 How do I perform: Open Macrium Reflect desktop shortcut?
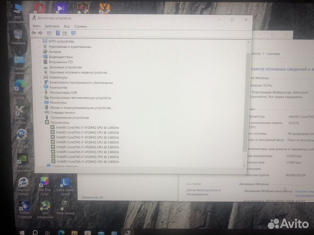(x=24, y=187)
